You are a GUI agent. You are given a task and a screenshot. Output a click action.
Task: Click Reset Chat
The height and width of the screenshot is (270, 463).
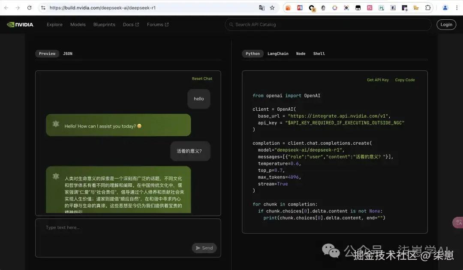point(202,79)
